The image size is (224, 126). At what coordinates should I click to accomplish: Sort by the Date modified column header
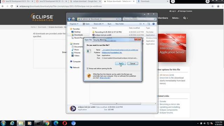(x=134, y=28)
